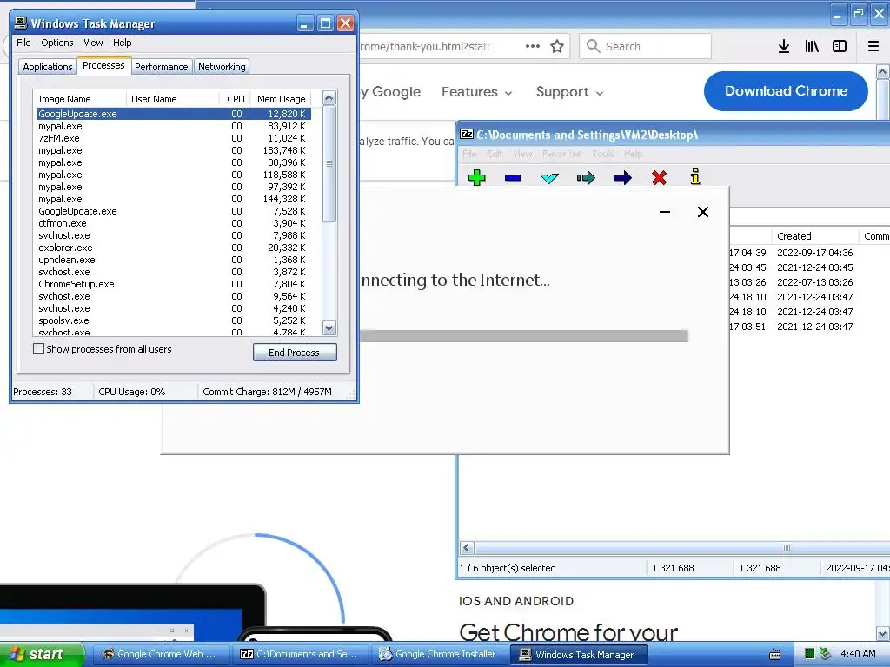Switch to C:\Documents and Se... taskbar button
890x667 pixels.
299,654
